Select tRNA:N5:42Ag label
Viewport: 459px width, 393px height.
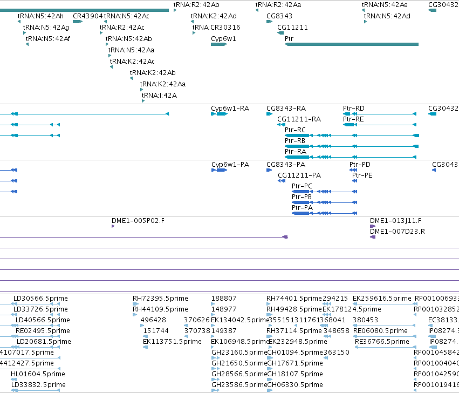(x=46, y=28)
